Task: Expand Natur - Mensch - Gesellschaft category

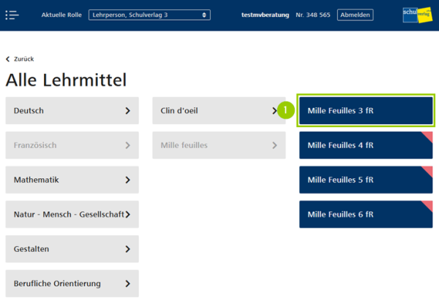Action: 72,214
